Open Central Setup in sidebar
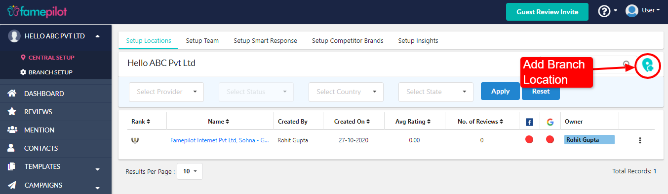This screenshot has width=668, height=194. click(51, 58)
